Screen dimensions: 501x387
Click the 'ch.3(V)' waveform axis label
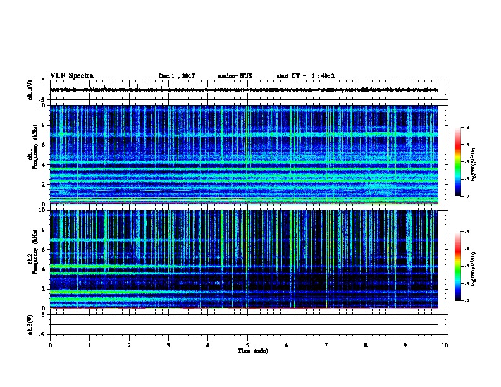pyautogui.click(x=30, y=324)
